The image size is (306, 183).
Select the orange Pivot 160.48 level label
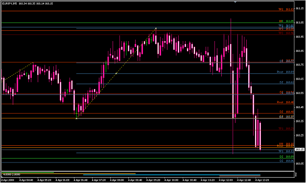tap(285, 102)
